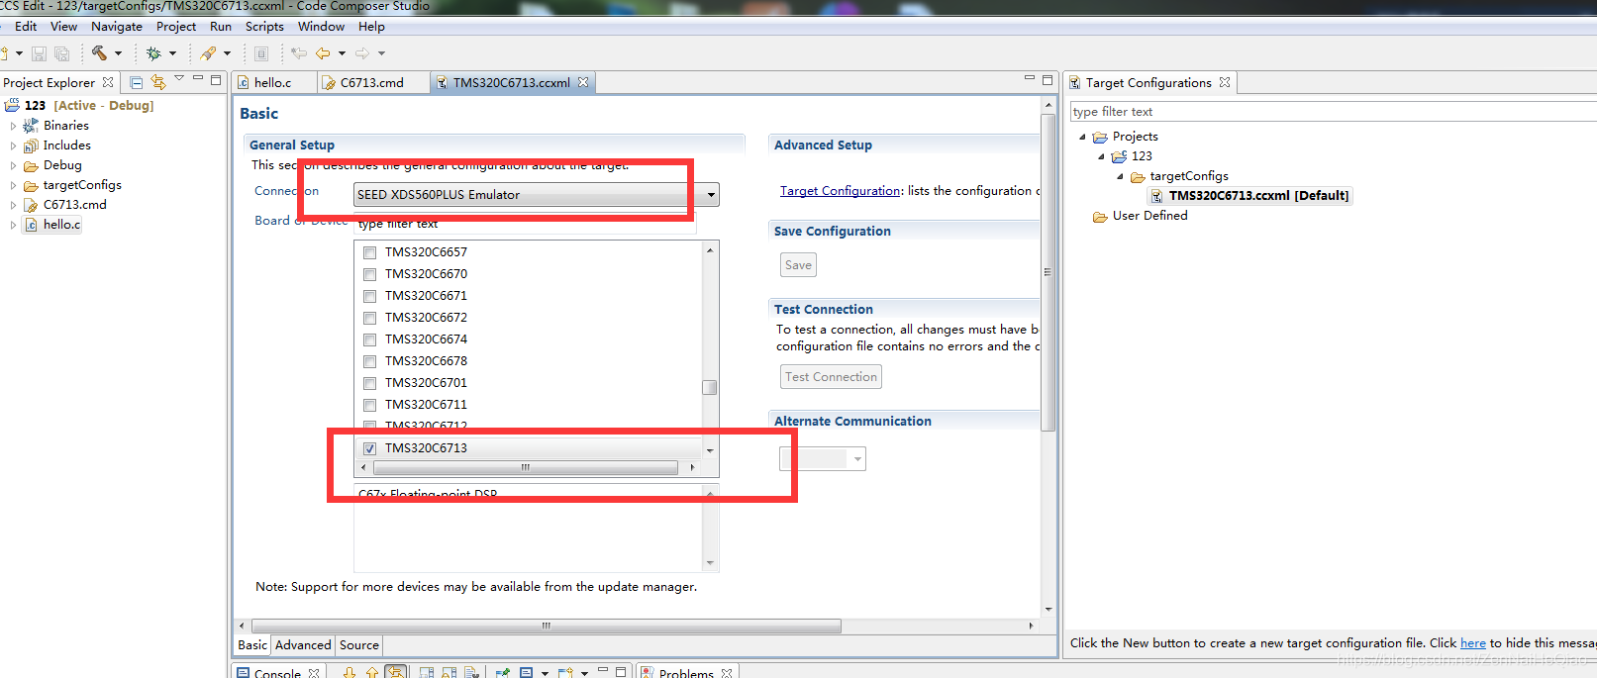Click the device list horizontal scrollbar
Image resolution: width=1597 pixels, height=678 pixels.
526,467
